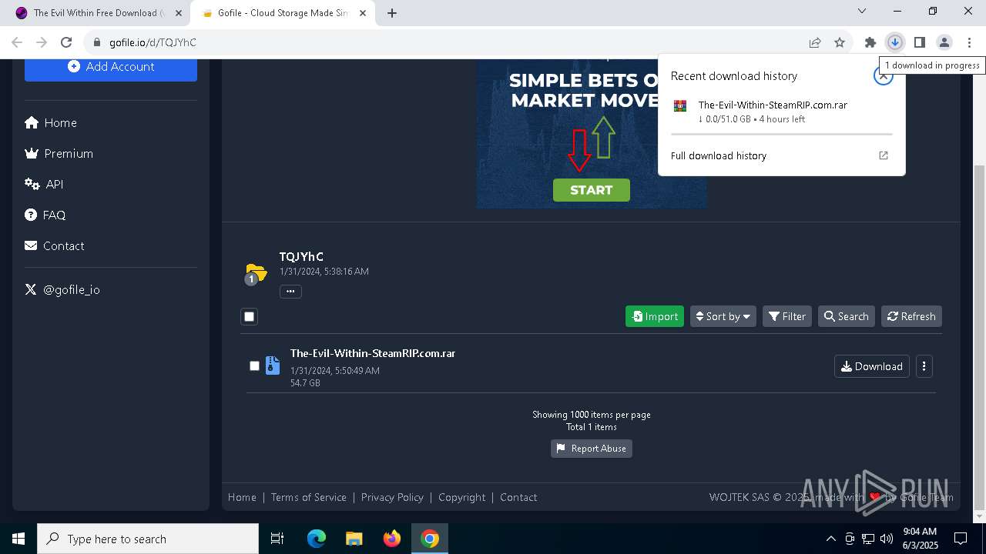
Task: Open the file's three-dot options menu
Action: [x=924, y=366]
